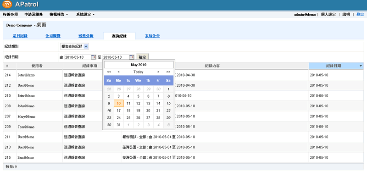
Task: Go to previous month in calendar
Action: (x=119, y=72)
